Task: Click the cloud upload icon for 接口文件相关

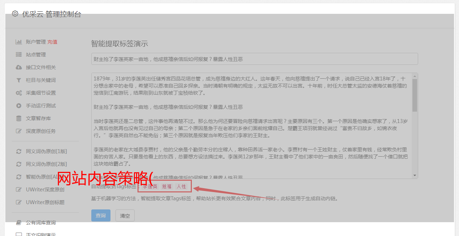Action: pos(18,67)
